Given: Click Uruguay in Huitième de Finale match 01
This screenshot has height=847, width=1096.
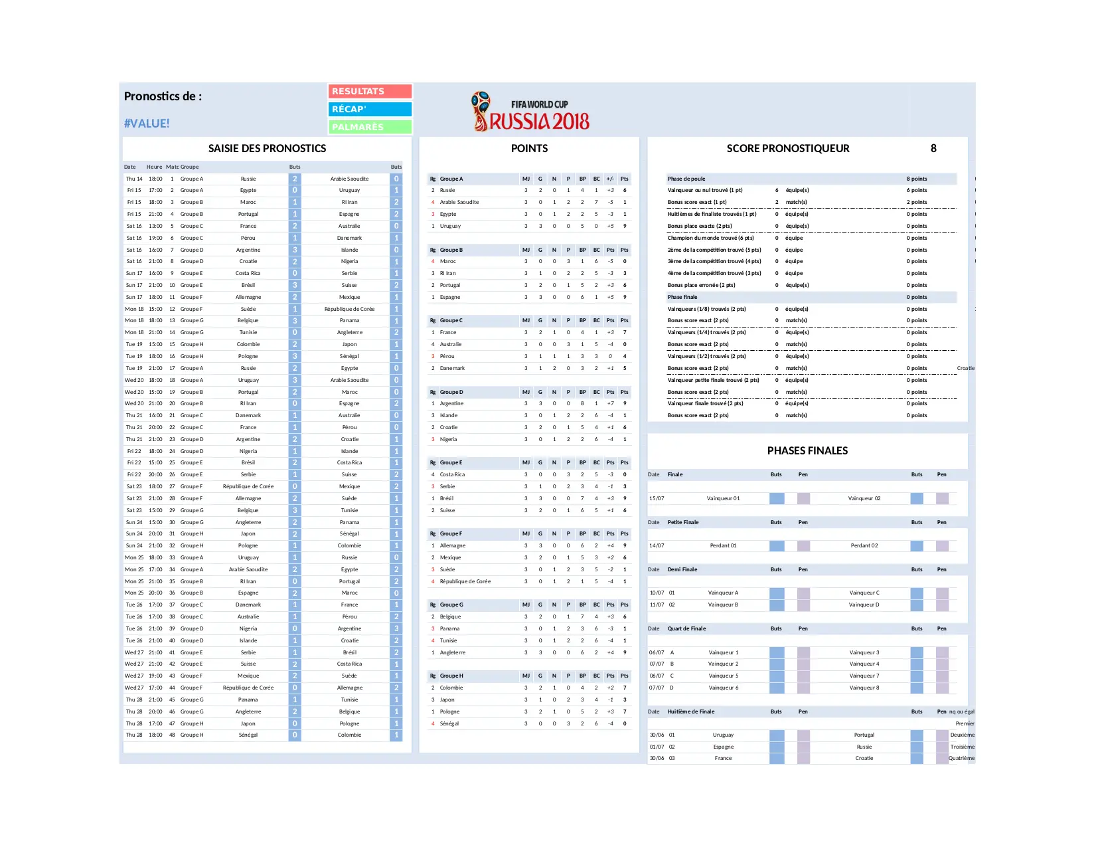Looking at the screenshot, I should [723, 735].
